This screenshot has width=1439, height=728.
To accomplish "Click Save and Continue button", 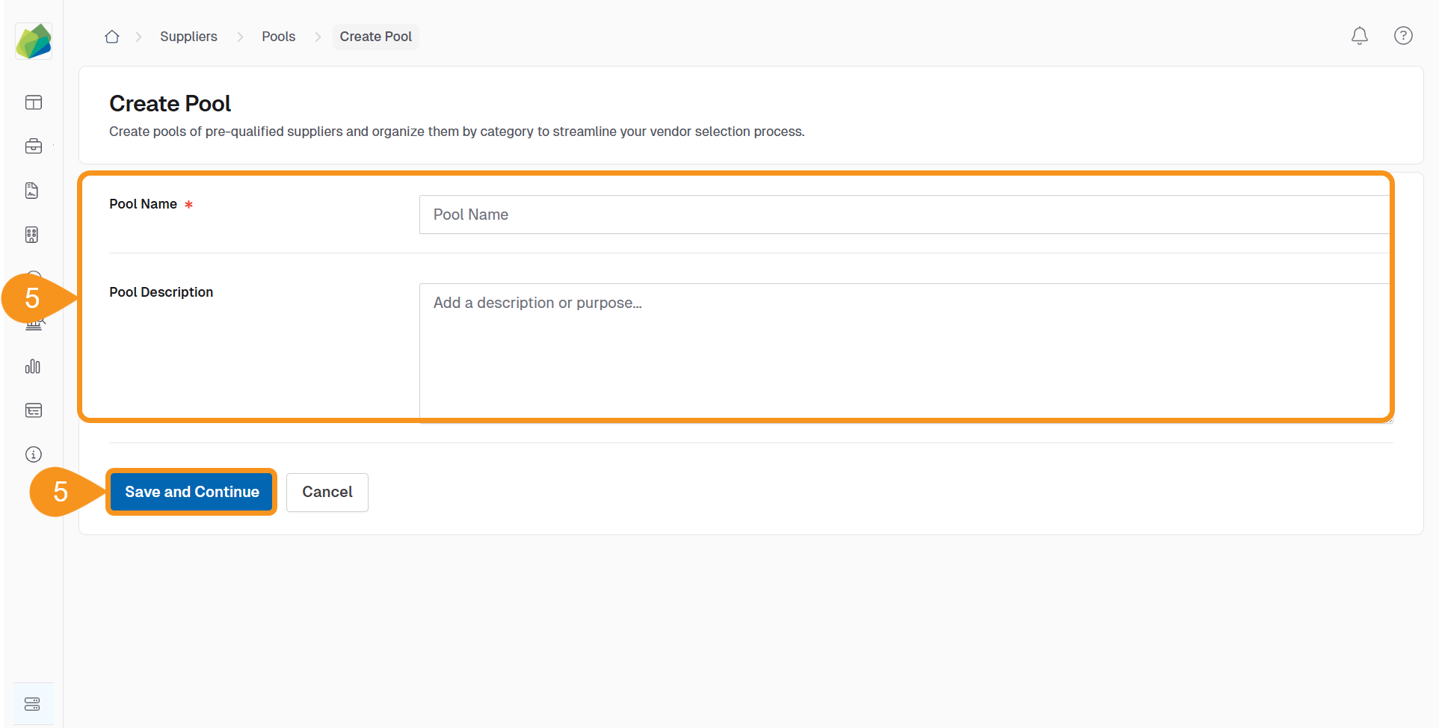I will tap(192, 492).
